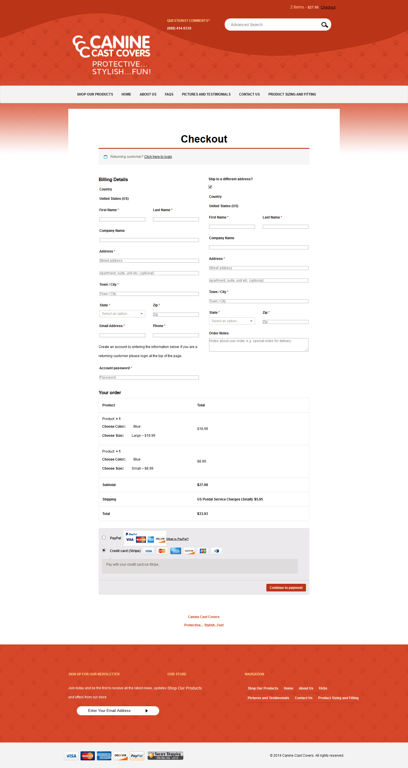Click the returning customer notice icon
This screenshot has width=408, height=768.
click(105, 157)
